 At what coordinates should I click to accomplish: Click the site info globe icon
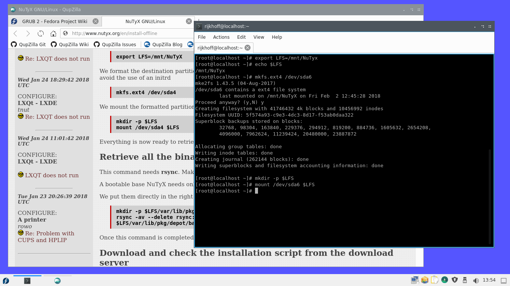click(x=65, y=33)
